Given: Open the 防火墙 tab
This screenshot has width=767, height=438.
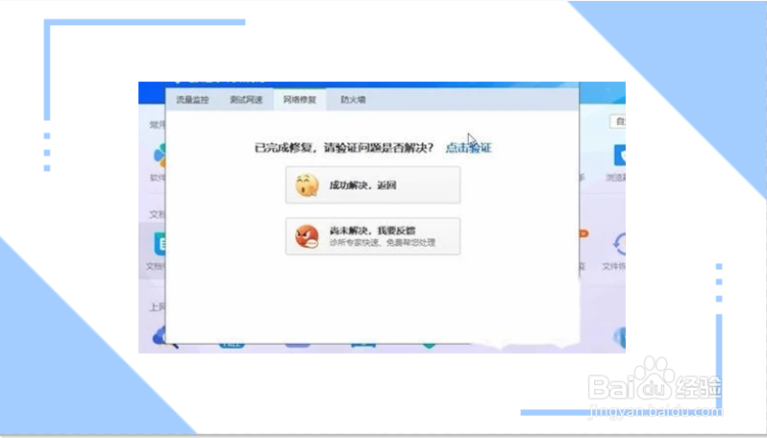Looking at the screenshot, I should coord(353,100).
